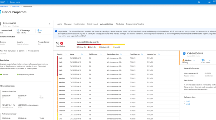Click the Critical (5) legend entry
Screen dimensions: 216x120
coord(81,47)
